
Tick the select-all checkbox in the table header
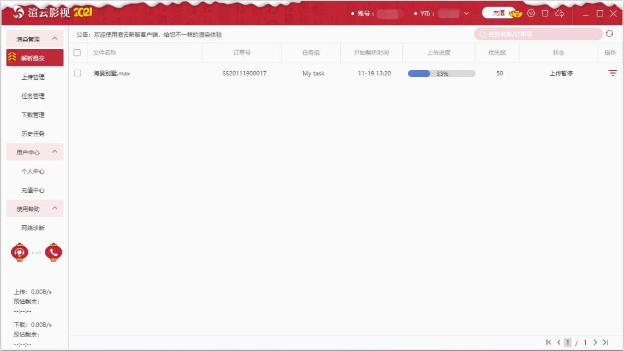pos(77,52)
